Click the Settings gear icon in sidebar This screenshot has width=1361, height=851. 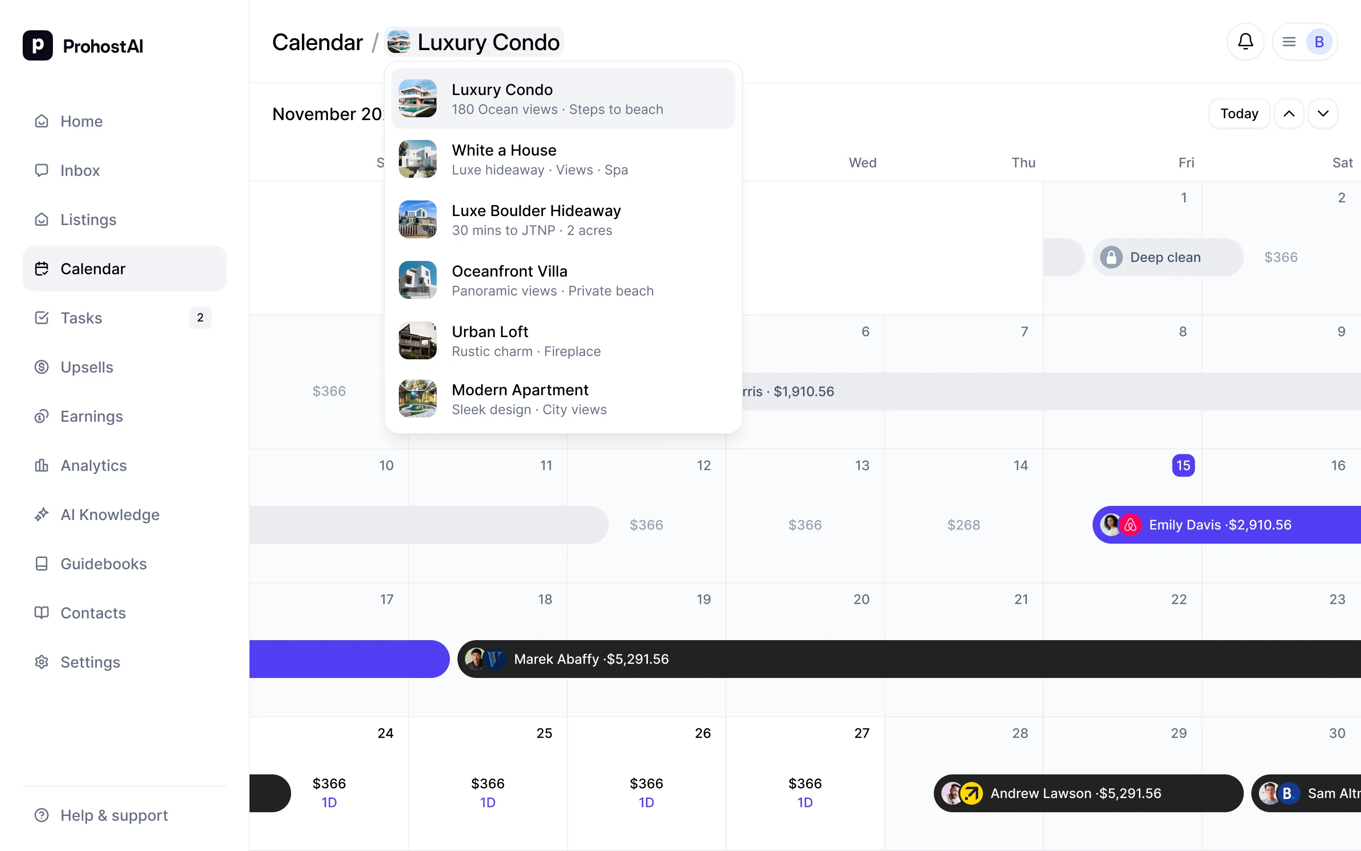pyautogui.click(x=42, y=662)
